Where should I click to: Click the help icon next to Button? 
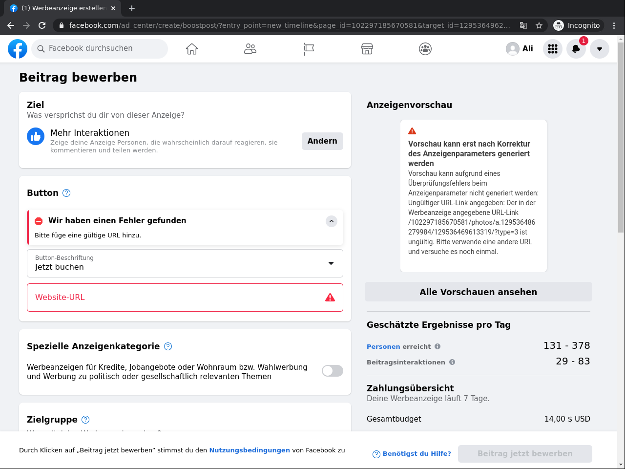click(x=66, y=193)
